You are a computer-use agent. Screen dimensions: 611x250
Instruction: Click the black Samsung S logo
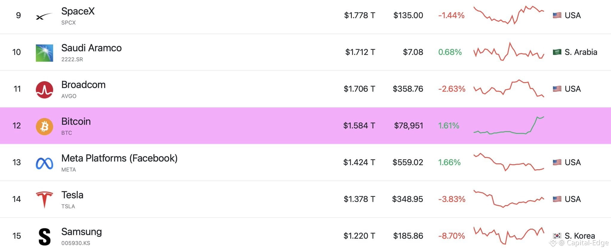(44, 237)
